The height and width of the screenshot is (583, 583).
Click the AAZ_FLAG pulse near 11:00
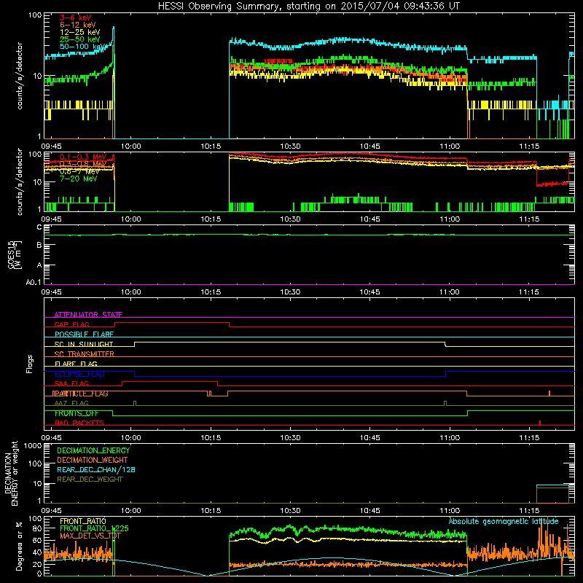click(x=445, y=403)
